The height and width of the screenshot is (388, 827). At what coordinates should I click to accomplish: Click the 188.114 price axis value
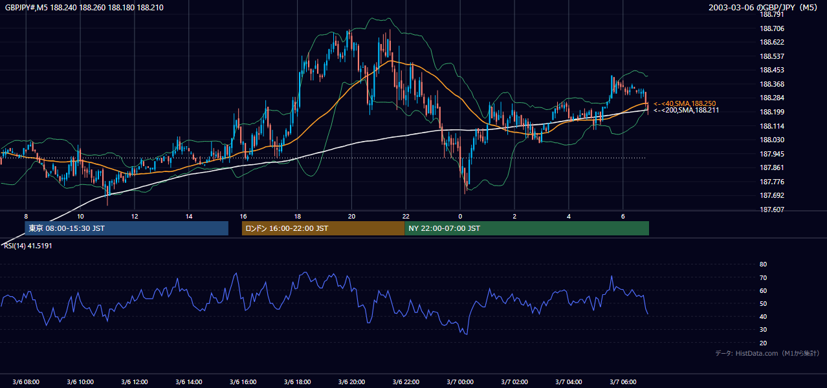771,126
